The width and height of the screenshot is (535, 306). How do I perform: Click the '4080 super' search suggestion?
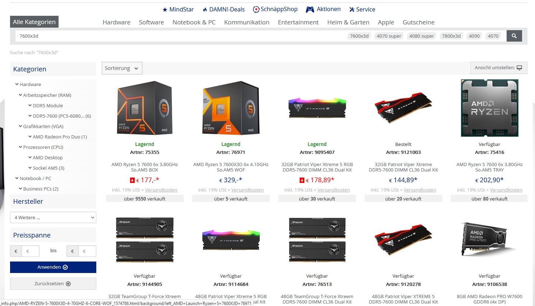tap(421, 36)
